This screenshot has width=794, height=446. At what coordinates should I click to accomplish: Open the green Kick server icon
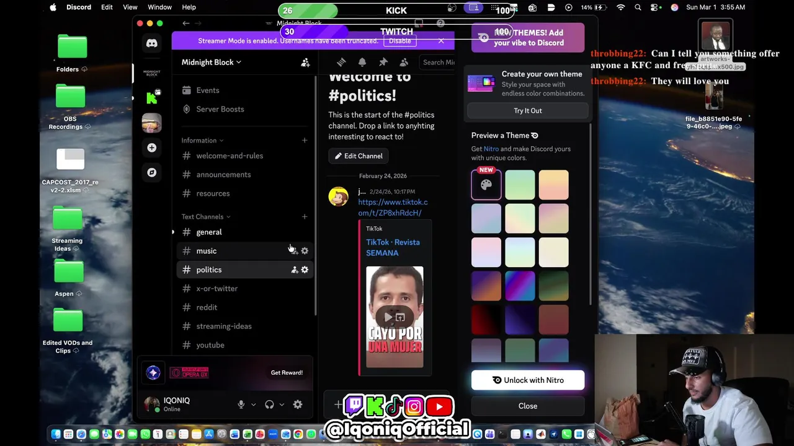pyautogui.click(x=152, y=97)
